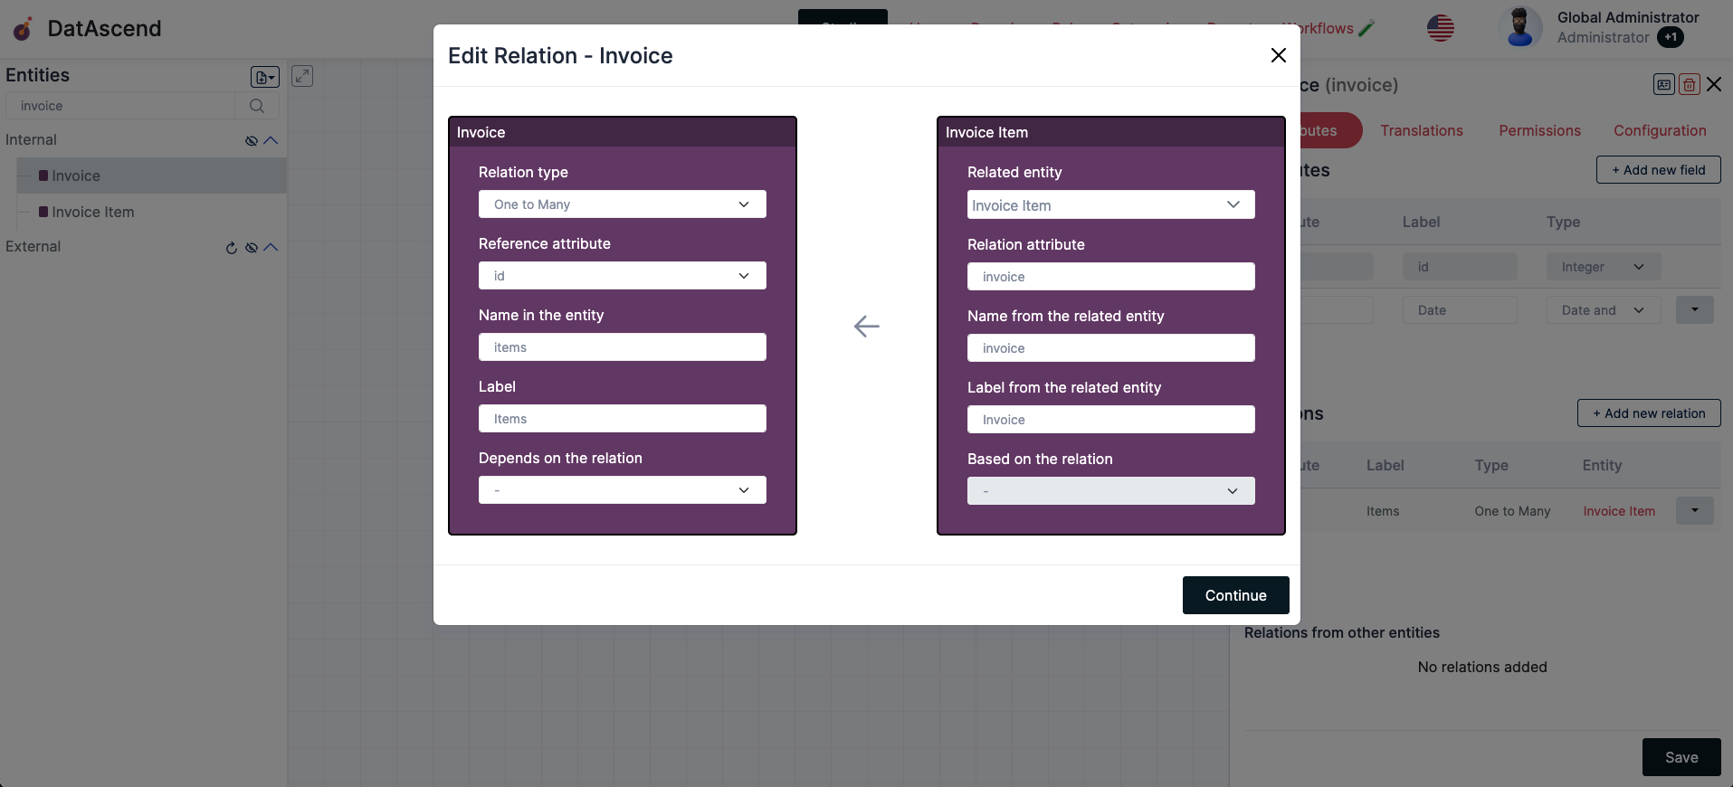Click the Label field containing Items
1733x787 pixels.
(x=622, y=419)
